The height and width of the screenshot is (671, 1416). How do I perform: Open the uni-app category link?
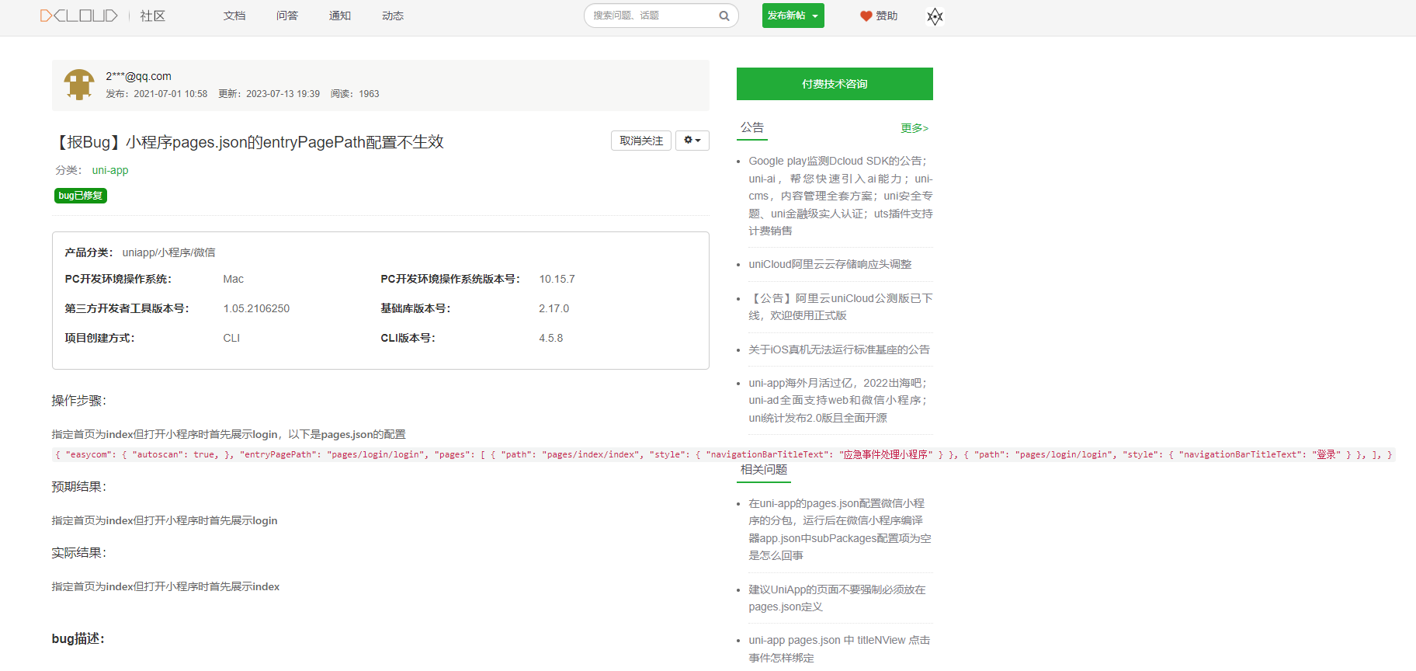click(x=110, y=170)
